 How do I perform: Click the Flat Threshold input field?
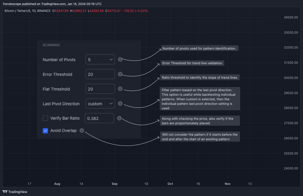tap(100, 89)
